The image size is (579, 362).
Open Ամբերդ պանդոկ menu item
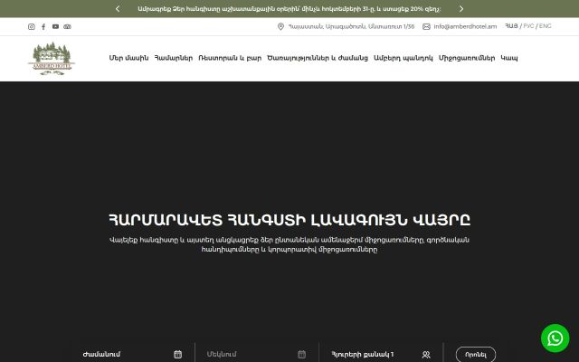(403, 58)
